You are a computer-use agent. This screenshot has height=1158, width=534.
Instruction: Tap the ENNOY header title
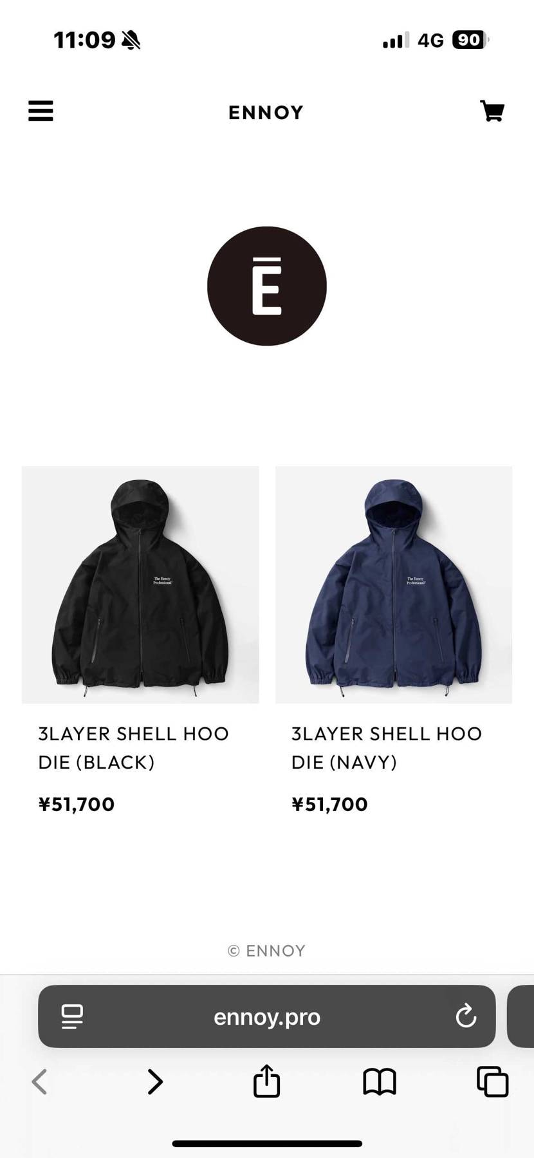pyautogui.click(x=266, y=113)
